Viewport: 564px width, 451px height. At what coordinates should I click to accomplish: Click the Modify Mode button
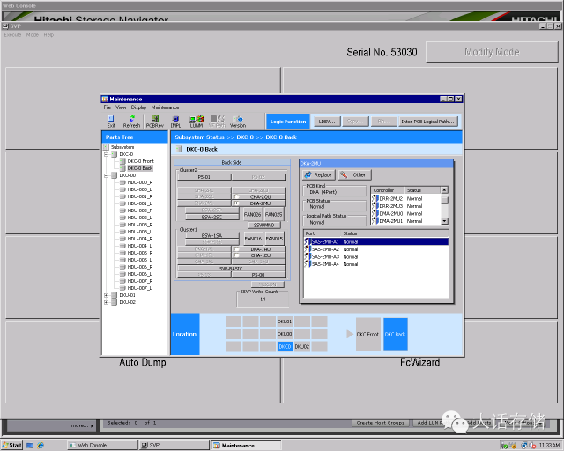492,52
